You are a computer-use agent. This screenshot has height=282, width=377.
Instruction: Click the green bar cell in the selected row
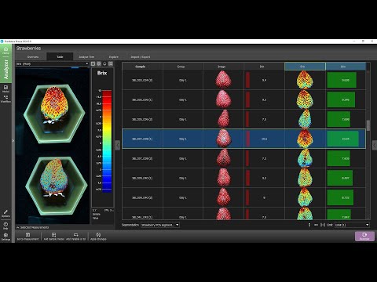pyautogui.click(x=346, y=139)
